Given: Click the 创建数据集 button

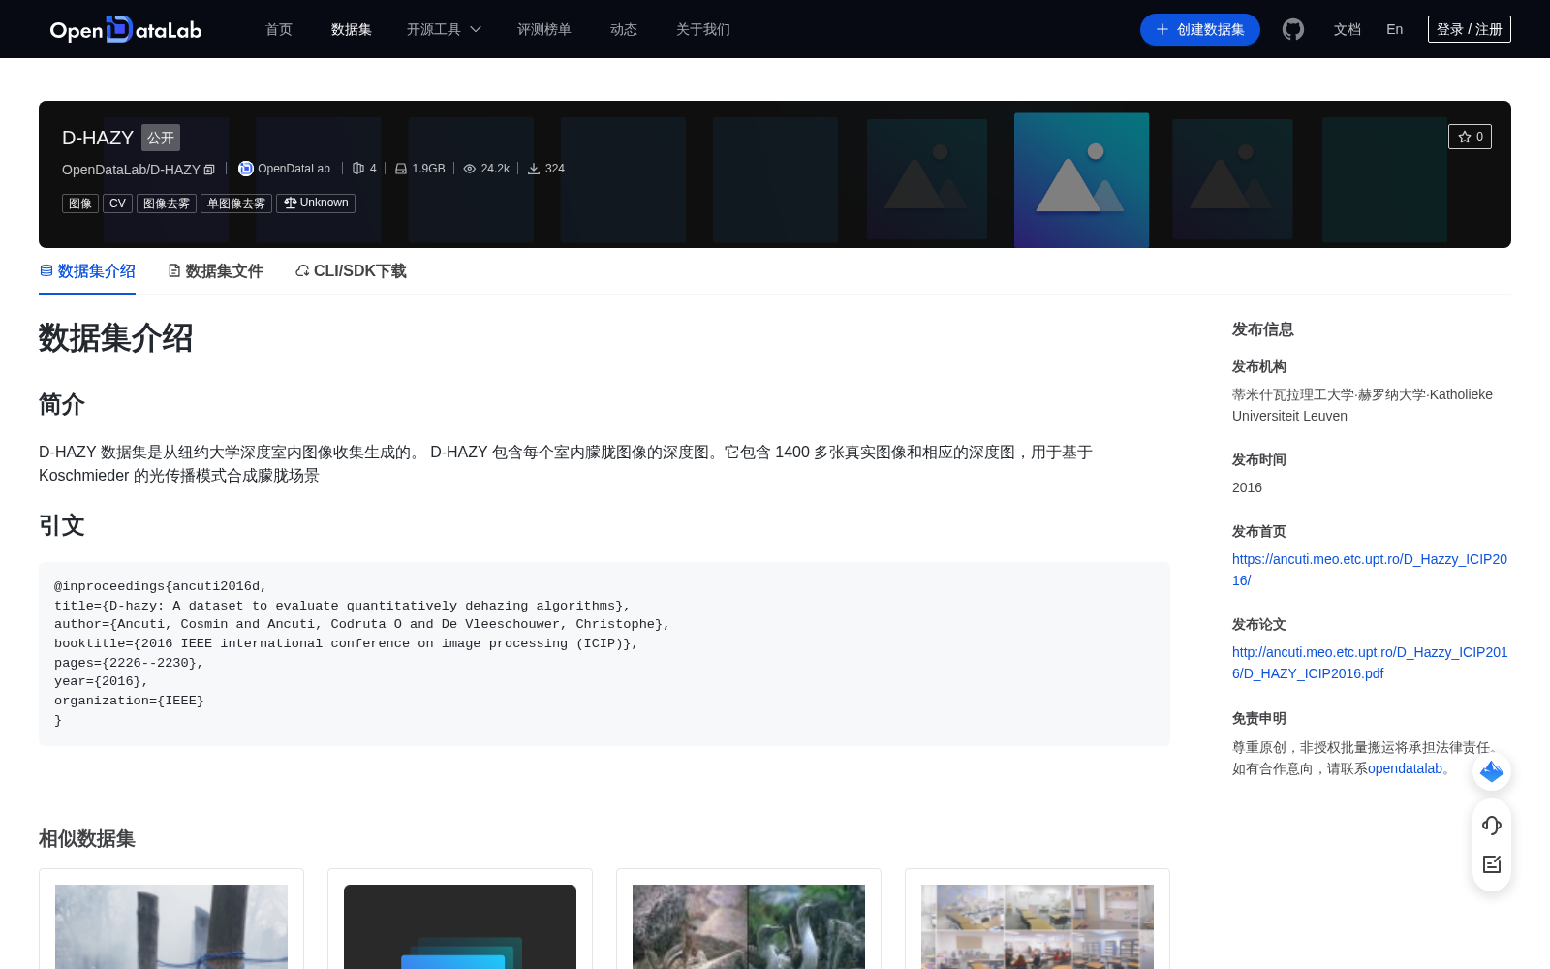Looking at the screenshot, I should click(1200, 29).
